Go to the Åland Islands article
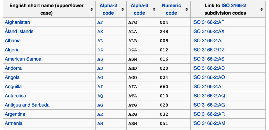Screen dimensions: 269x130 pos(19,31)
